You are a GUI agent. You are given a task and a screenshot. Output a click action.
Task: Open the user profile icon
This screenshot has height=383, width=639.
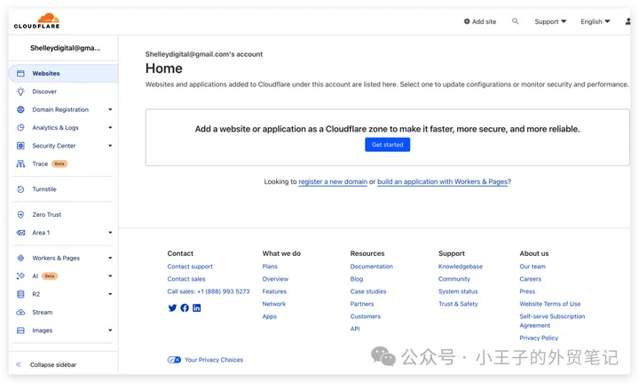628,21
